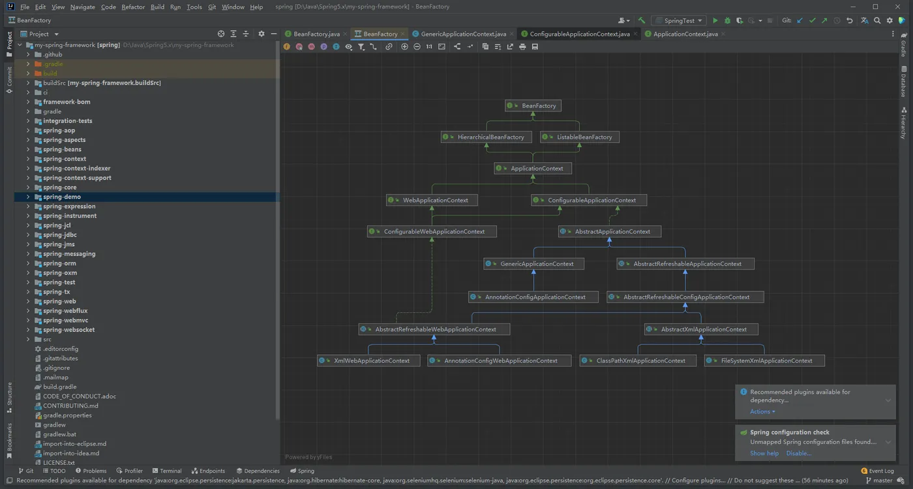The height and width of the screenshot is (489, 913).
Task: Open diagram filter funnel dropdown
Action: click(x=361, y=47)
